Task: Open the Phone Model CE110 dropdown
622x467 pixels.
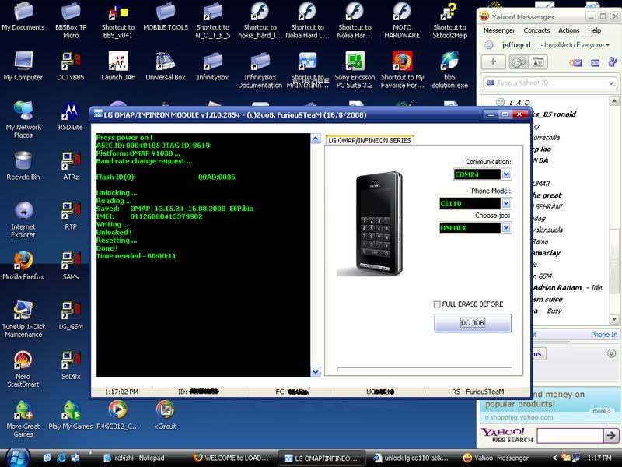Action: point(506,204)
